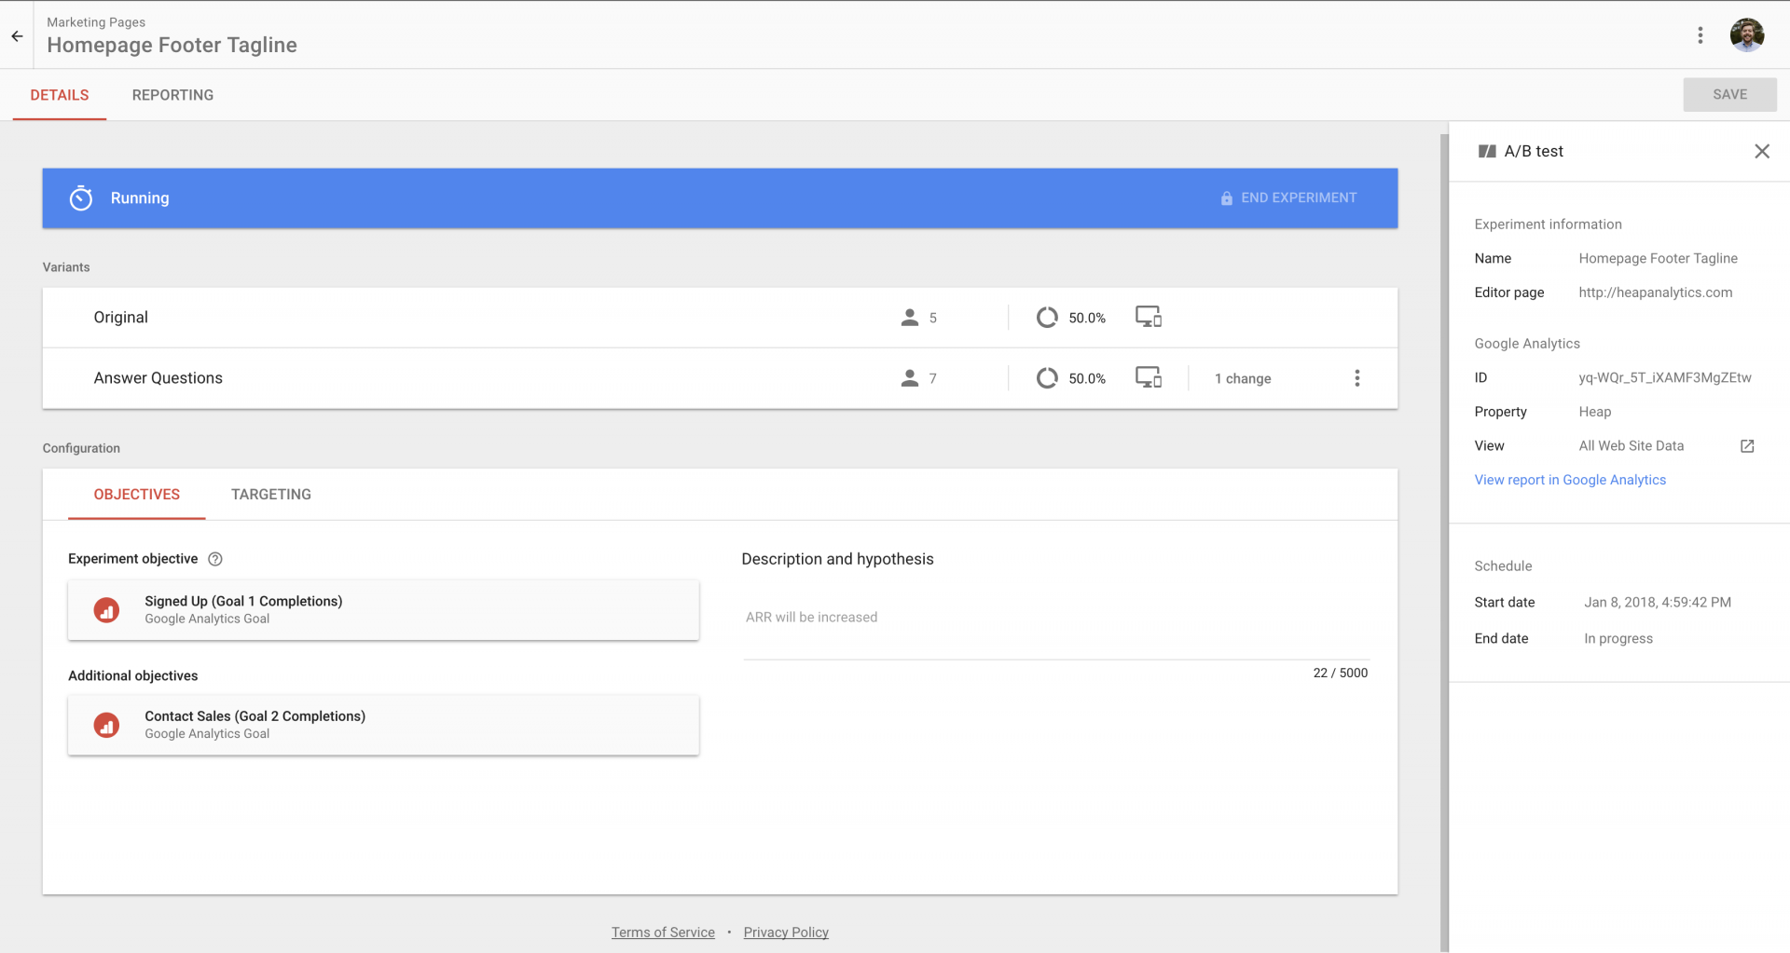Click the Signed Up goal chart icon
Viewport: 1790px width, 953px height.
click(106, 610)
